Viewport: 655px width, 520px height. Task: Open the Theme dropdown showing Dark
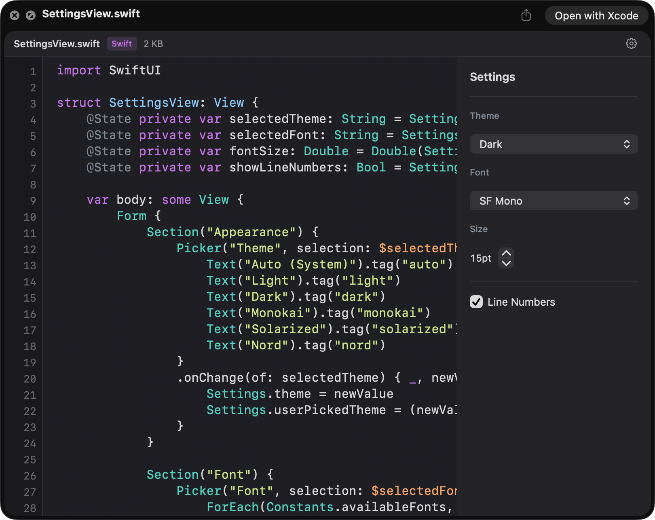554,144
